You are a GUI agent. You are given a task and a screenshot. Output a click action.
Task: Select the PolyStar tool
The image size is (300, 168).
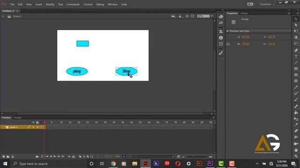pos(296,81)
